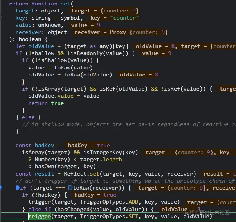Click the "return true" statement
The image size is (236, 222).
[46, 103]
